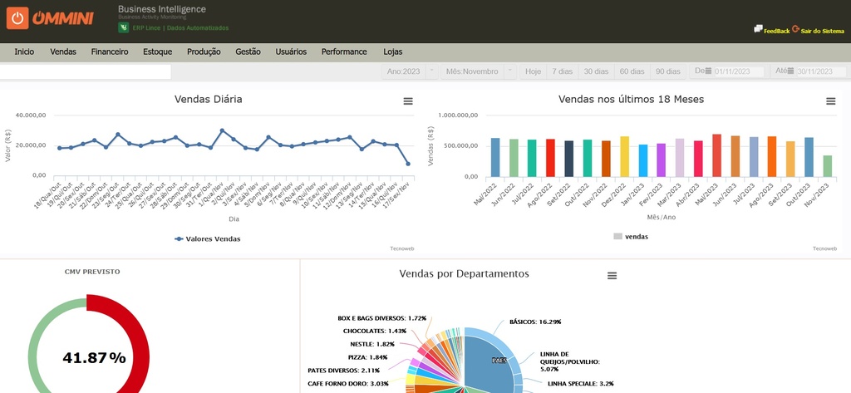Click the Dez/2022 yellow bar
The width and height of the screenshot is (851, 393).
click(624, 156)
